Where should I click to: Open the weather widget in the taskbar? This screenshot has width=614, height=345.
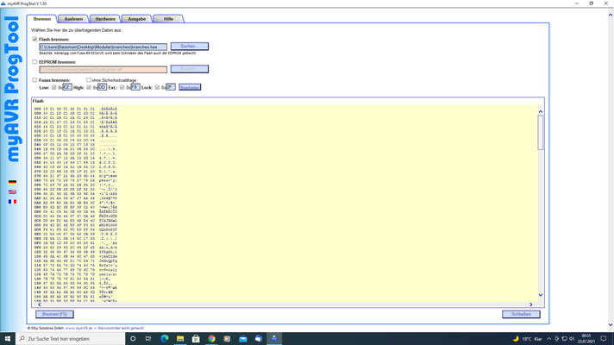point(527,339)
